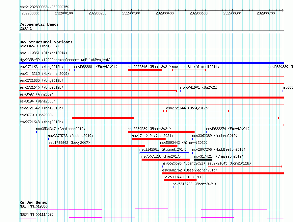This screenshot has width=293, height=222.
Task: Select chr2:232899968..232900750 region text
Action: pos(44,7)
